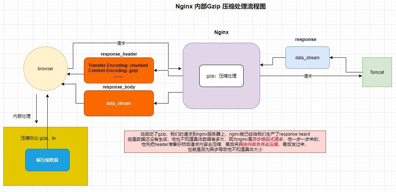Select the response_header label
The image size is (396, 192).
click(x=119, y=54)
